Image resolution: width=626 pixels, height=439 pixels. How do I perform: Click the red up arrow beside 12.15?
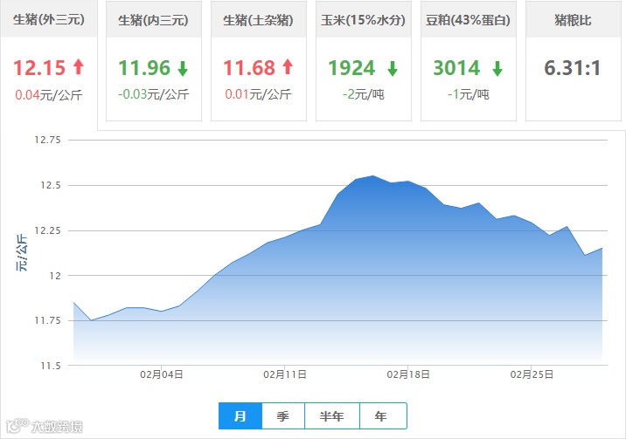coord(79,66)
